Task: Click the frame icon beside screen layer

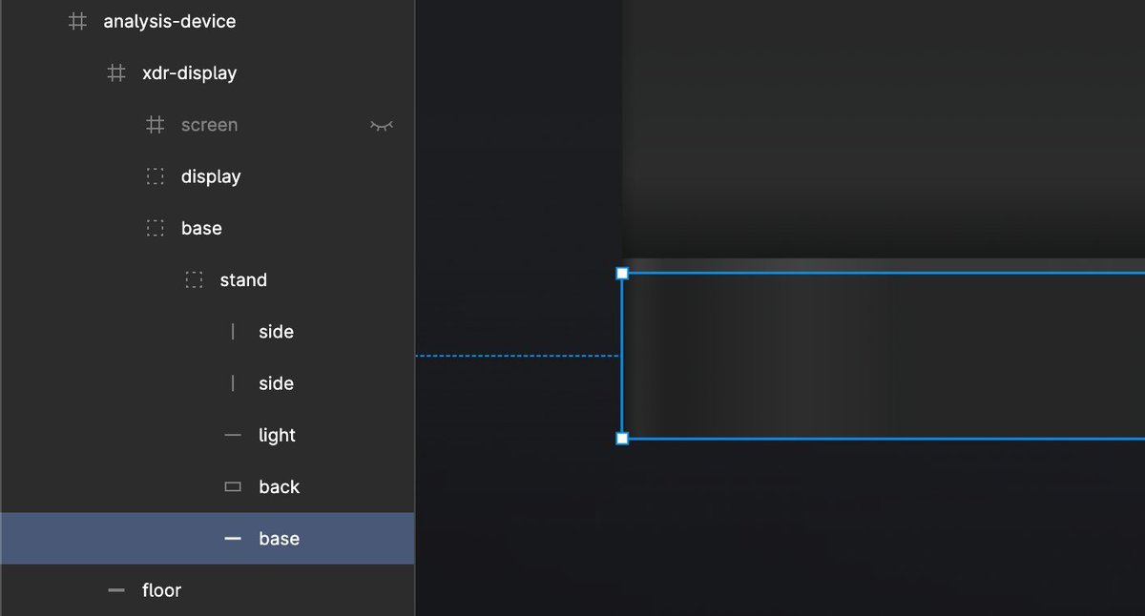Action: coord(155,124)
